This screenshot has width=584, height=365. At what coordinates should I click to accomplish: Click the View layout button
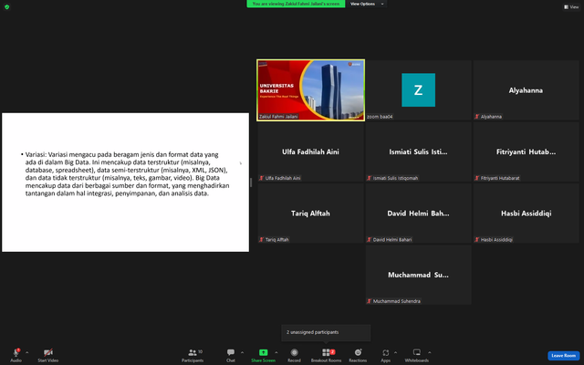click(x=571, y=6)
